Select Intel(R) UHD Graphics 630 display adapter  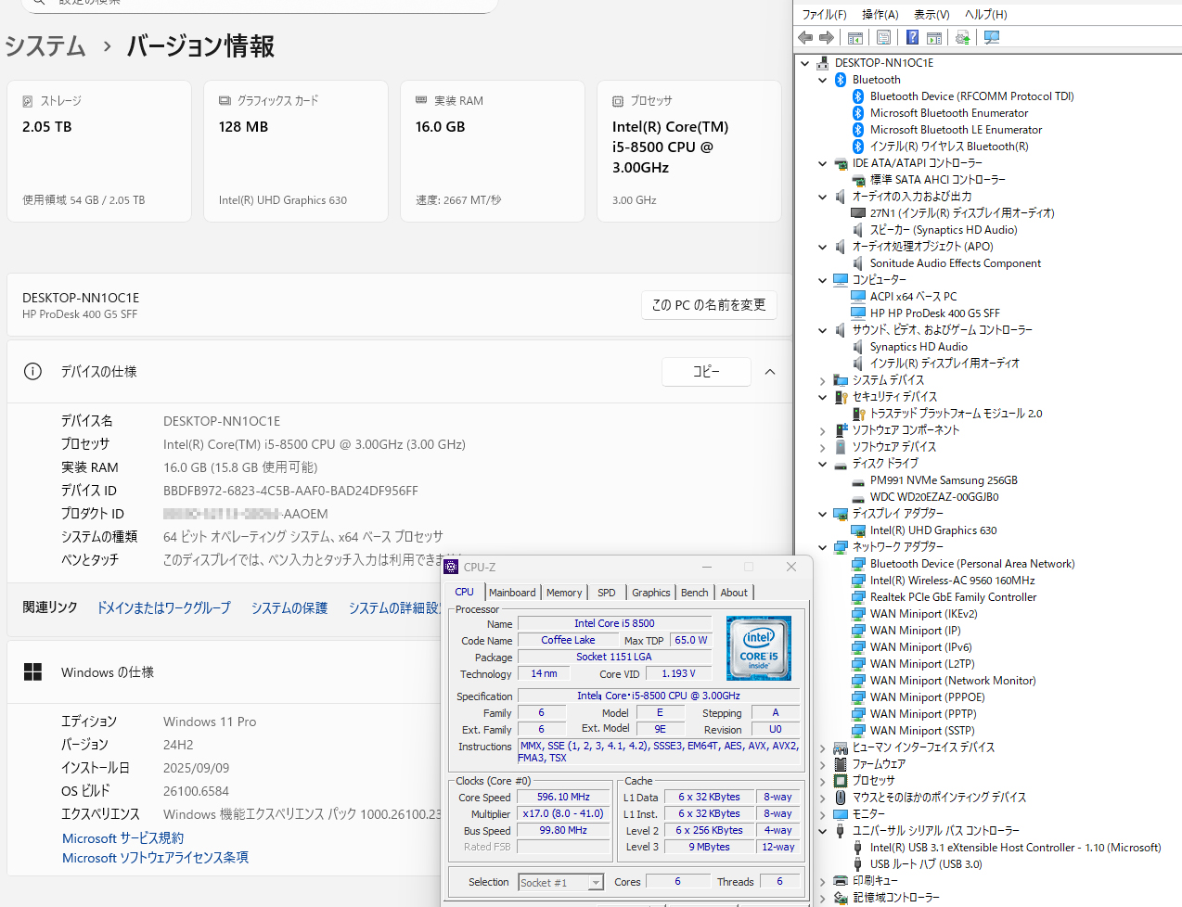coord(932,530)
